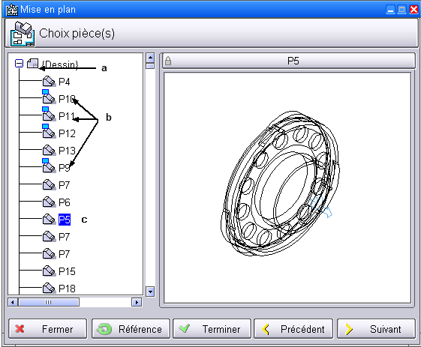
Task: Click the flagged part icon for P9
Action: (49, 166)
